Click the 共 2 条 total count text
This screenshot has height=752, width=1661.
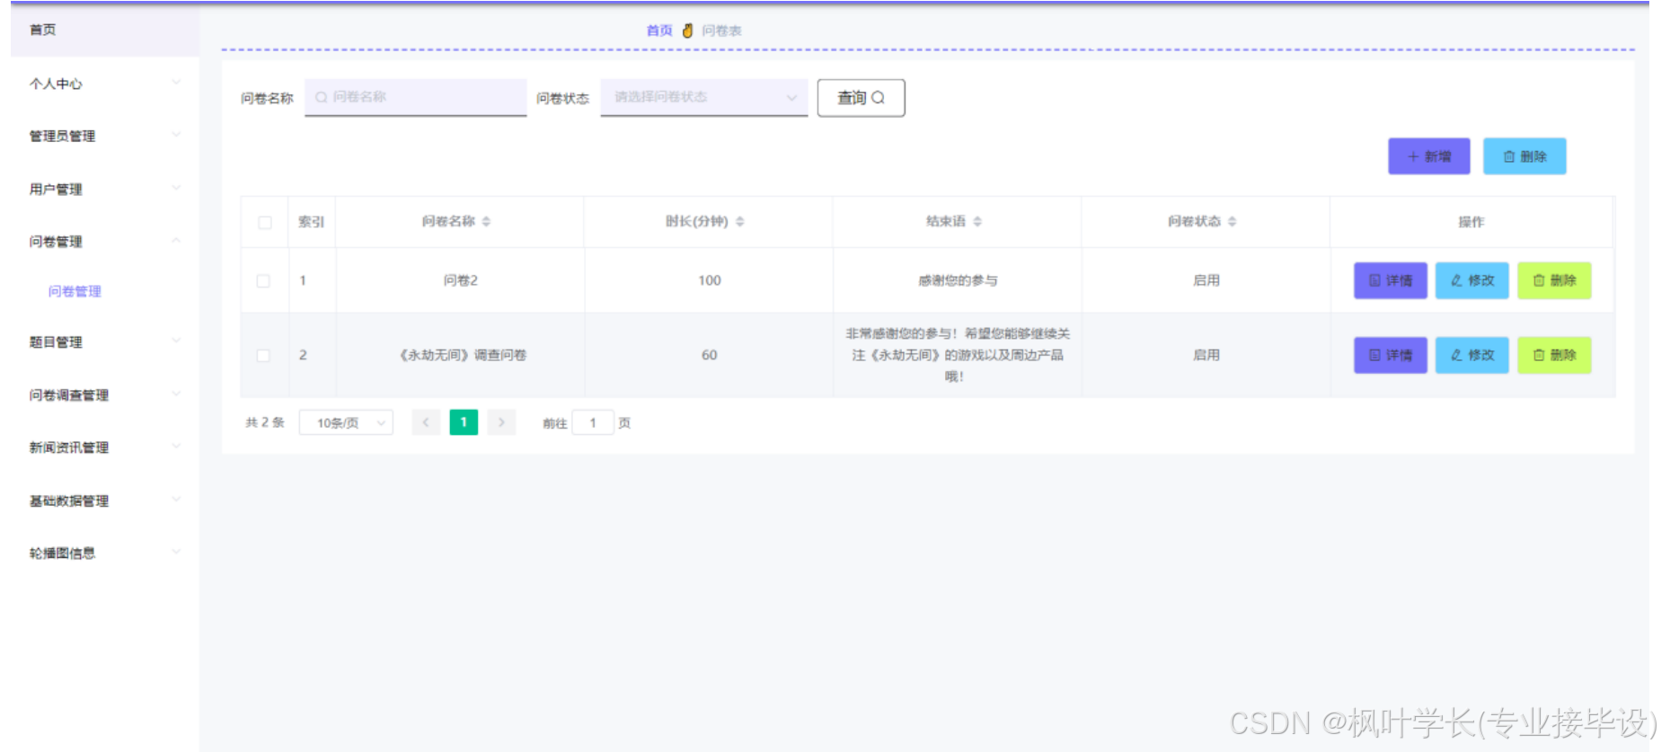(265, 422)
